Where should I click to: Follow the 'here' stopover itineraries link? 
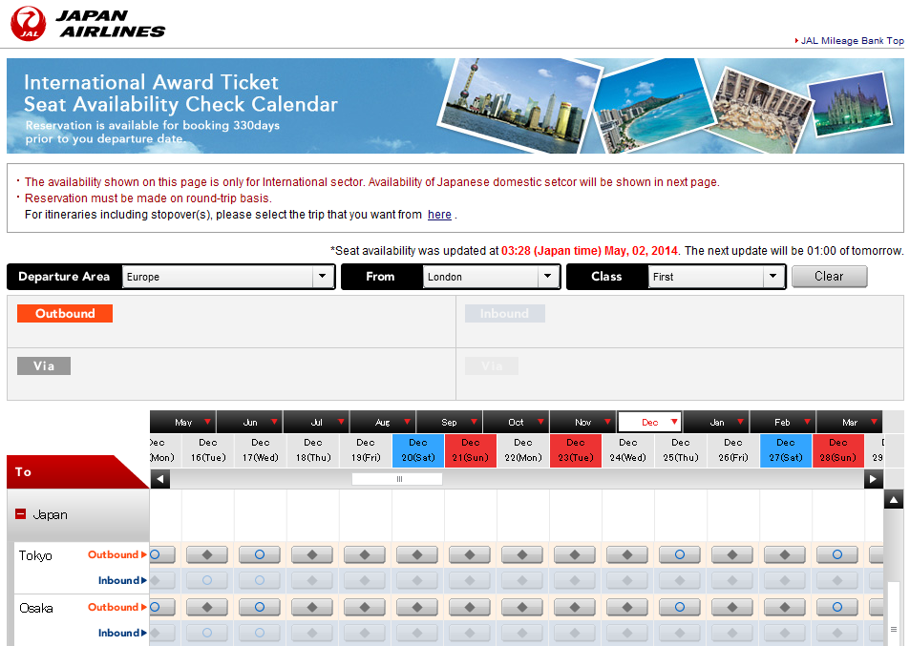(x=439, y=215)
